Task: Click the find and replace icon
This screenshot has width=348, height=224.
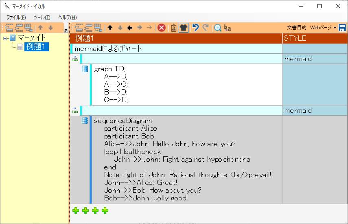Action: (228, 28)
